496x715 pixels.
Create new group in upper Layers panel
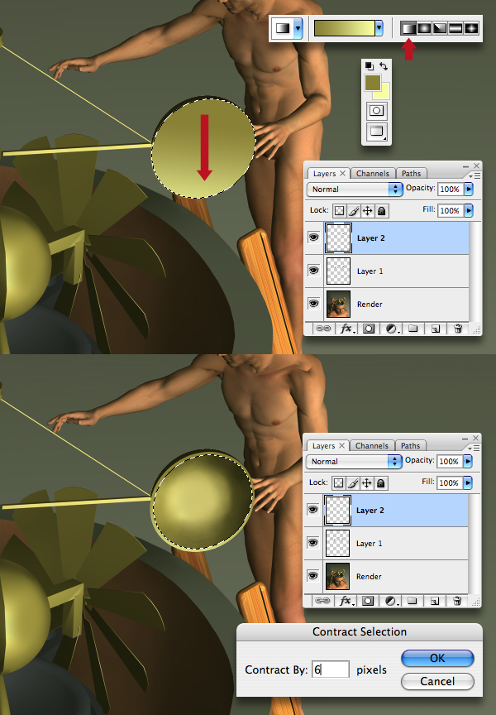tap(413, 329)
